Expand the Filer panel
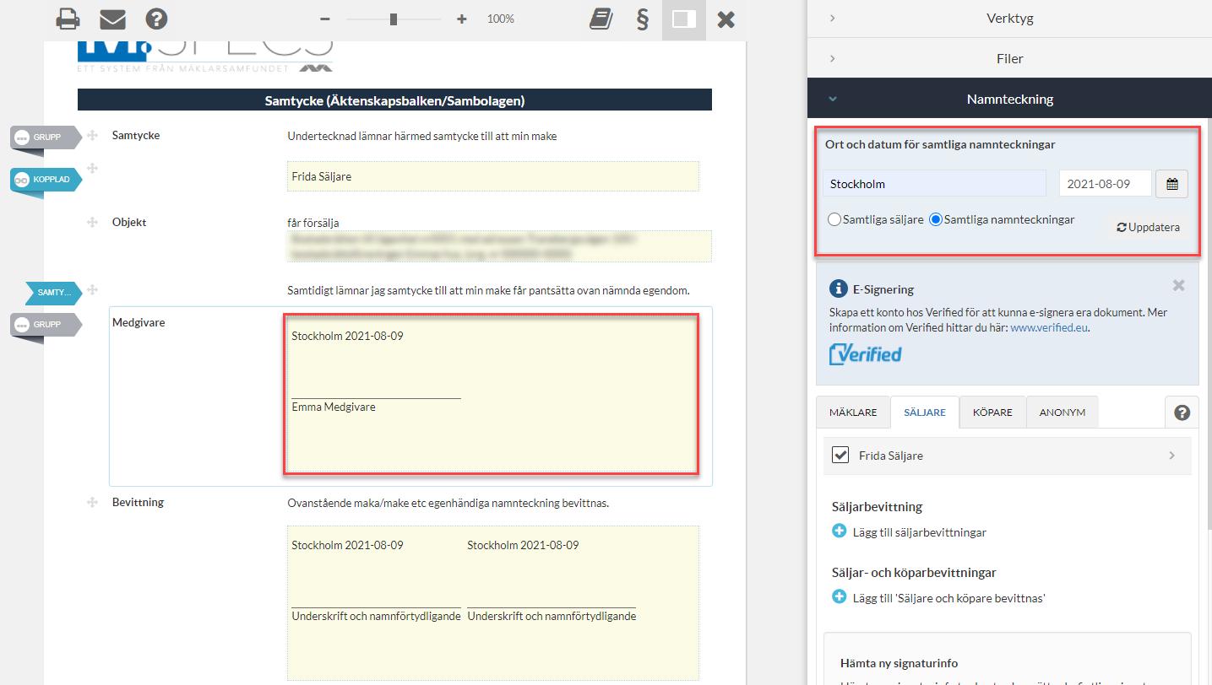Screen dimensions: 1212x685 (x=1009, y=58)
